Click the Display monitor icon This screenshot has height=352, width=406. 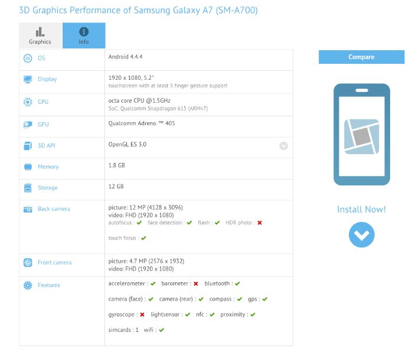click(27, 79)
